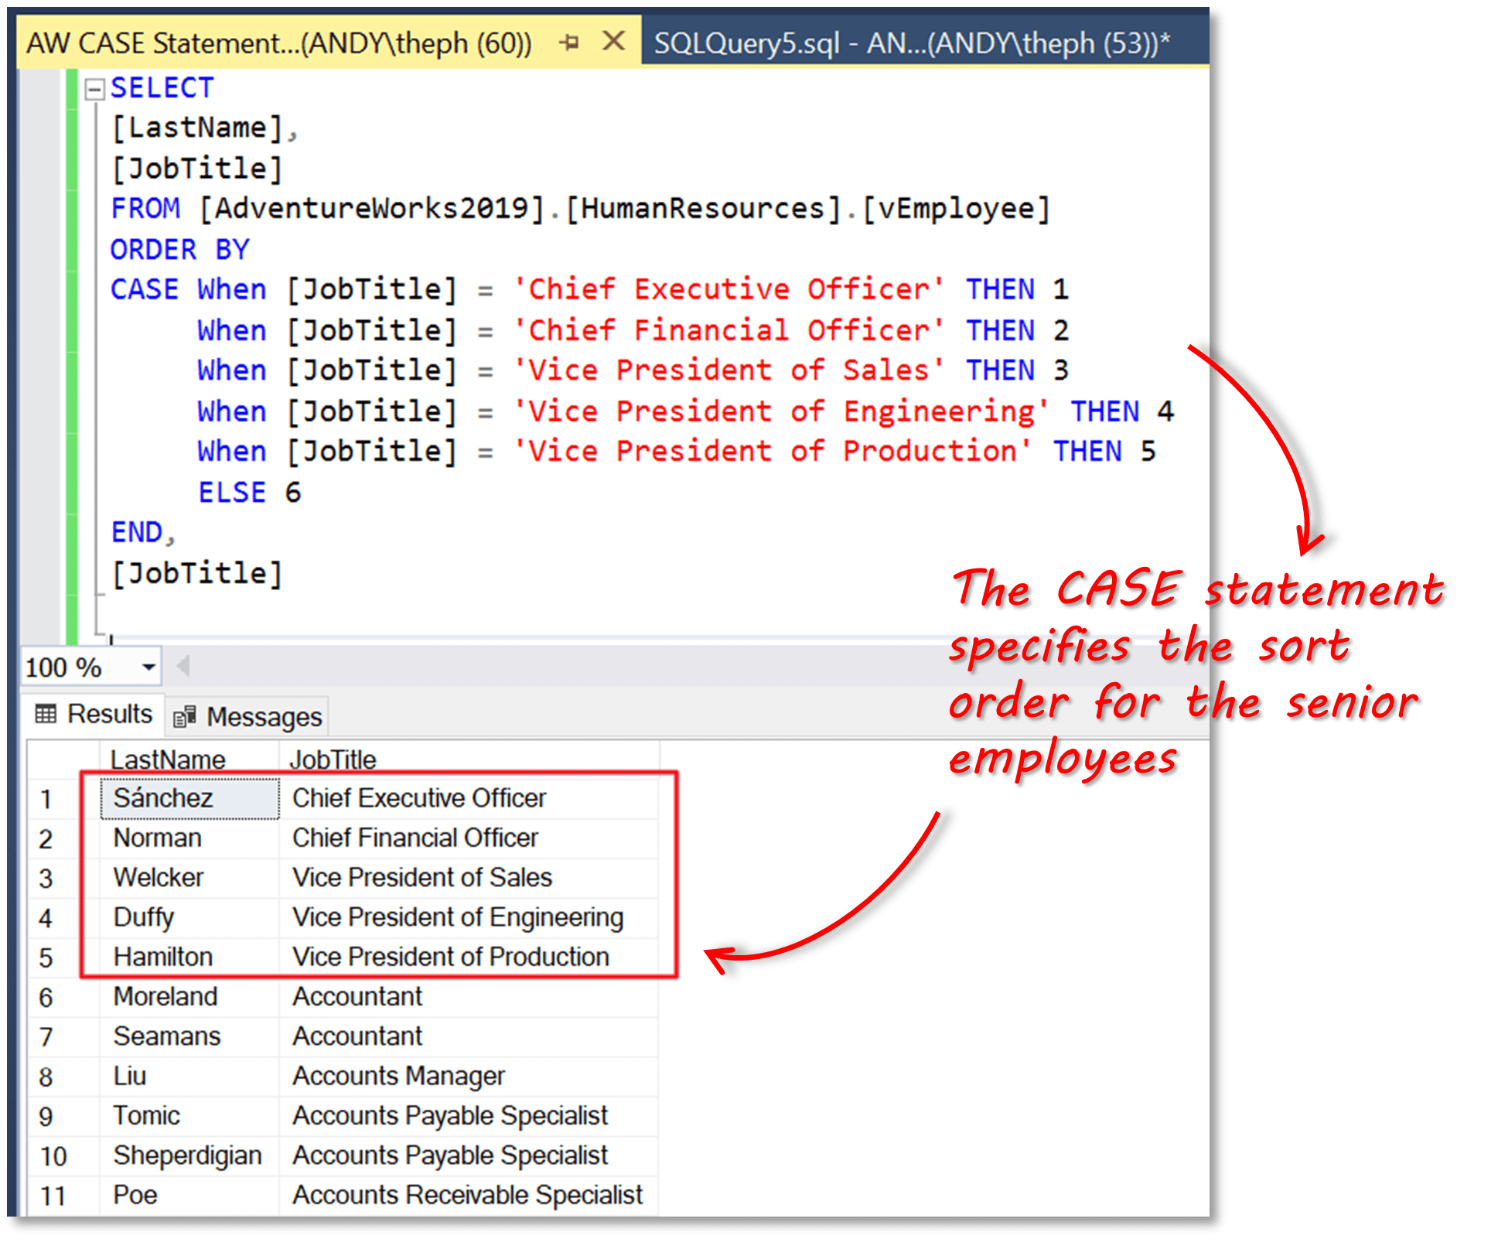Image resolution: width=1498 pixels, height=1239 pixels.
Task: Click the LastName column header
Action: click(168, 759)
